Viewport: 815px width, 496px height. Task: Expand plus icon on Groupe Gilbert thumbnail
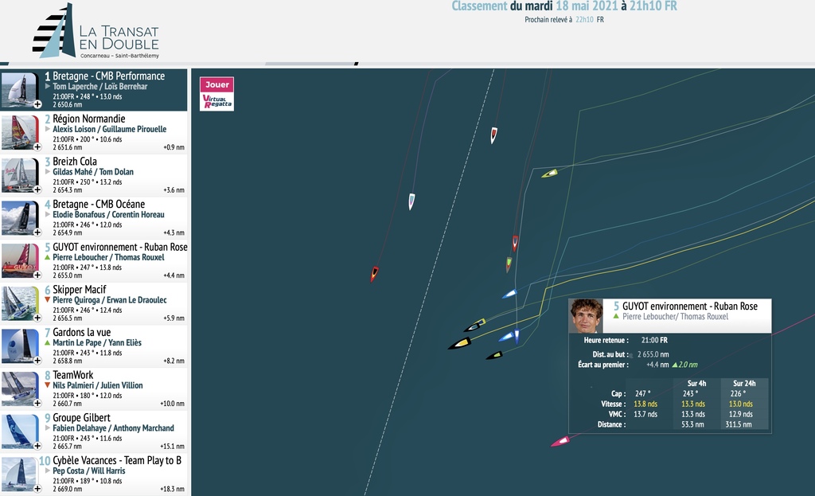37,446
